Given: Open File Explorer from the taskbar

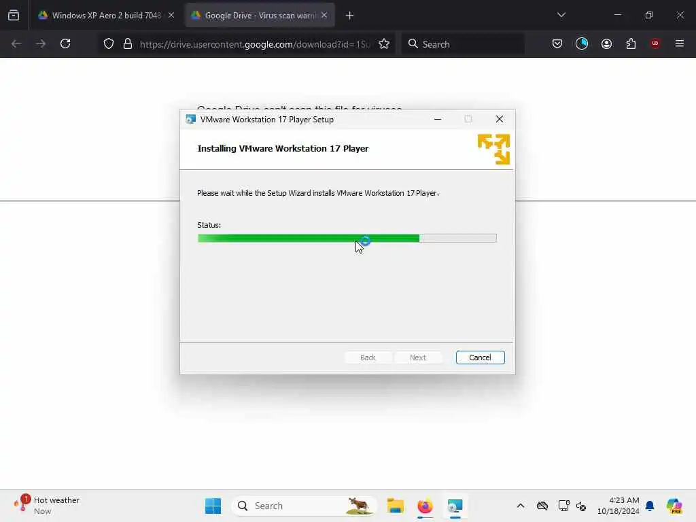Looking at the screenshot, I should tap(395, 506).
